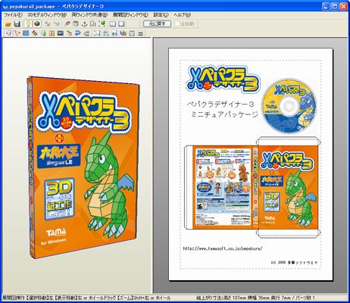
Task: Click the gray pages icon beside the anchor
Action: 92,24
